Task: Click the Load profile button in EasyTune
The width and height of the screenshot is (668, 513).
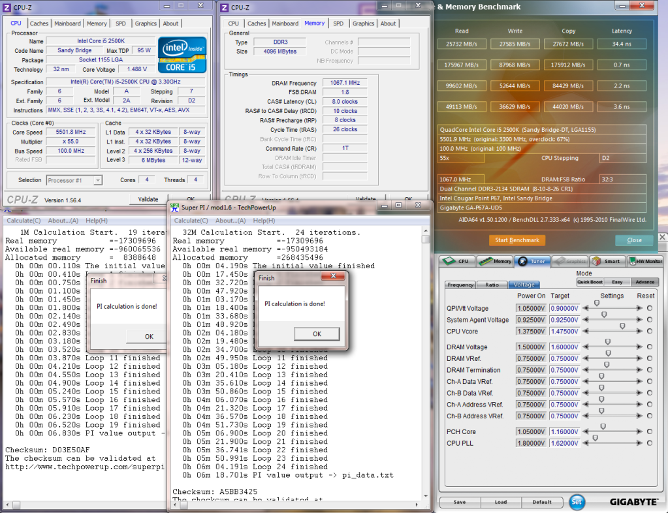Action: (x=501, y=503)
